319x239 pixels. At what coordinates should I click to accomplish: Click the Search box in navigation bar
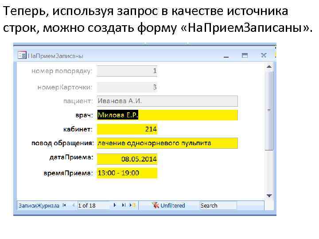(x=218, y=205)
